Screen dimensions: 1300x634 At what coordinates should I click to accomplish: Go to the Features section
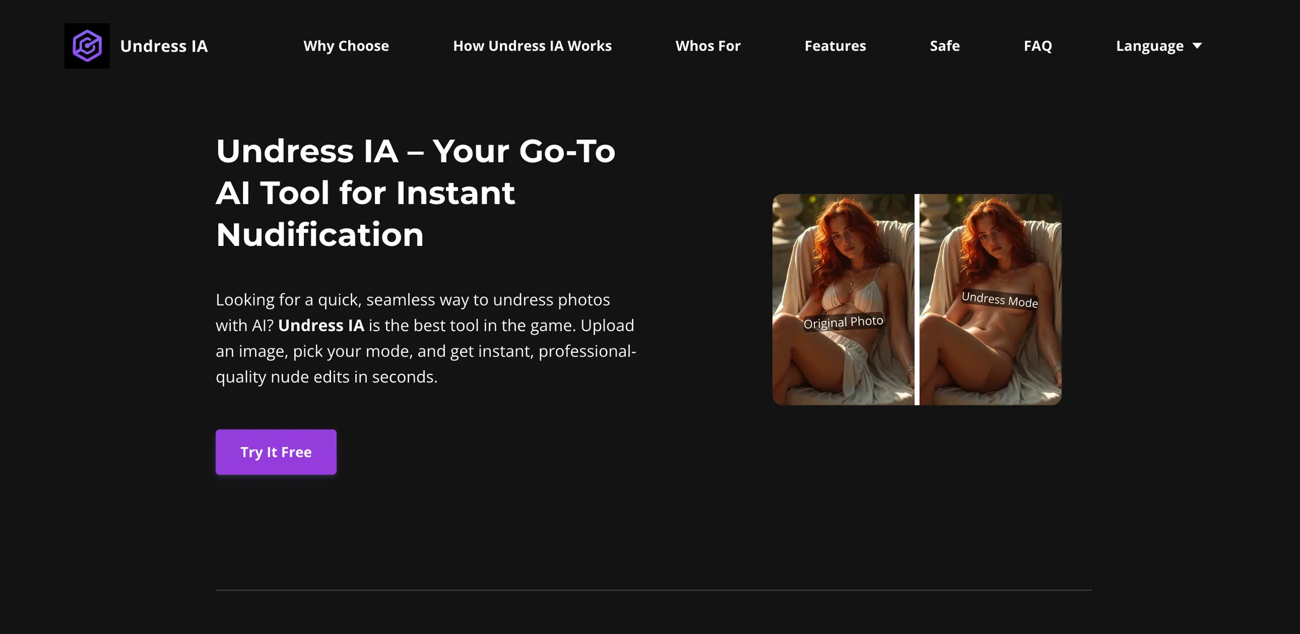(835, 46)
